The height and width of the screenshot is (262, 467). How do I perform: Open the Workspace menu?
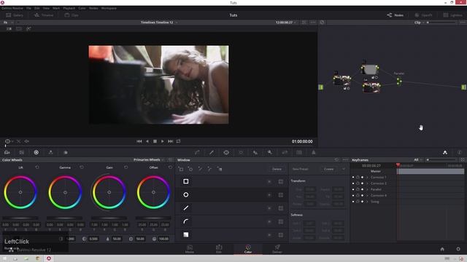click(109, 8)
